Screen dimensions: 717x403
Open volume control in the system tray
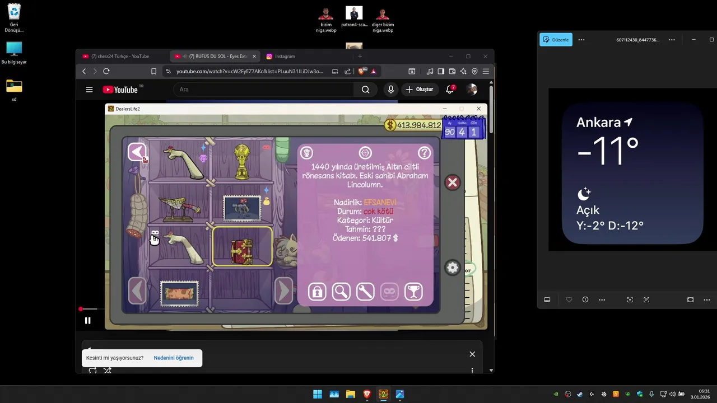(672, 394)
